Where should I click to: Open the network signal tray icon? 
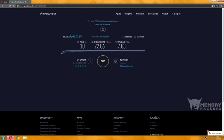[212, 138]
